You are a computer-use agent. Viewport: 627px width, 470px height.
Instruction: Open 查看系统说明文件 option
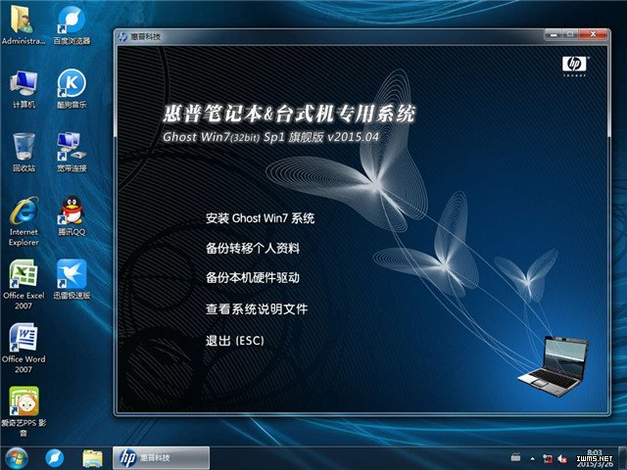pyautogui.click(x=257, y=309)
